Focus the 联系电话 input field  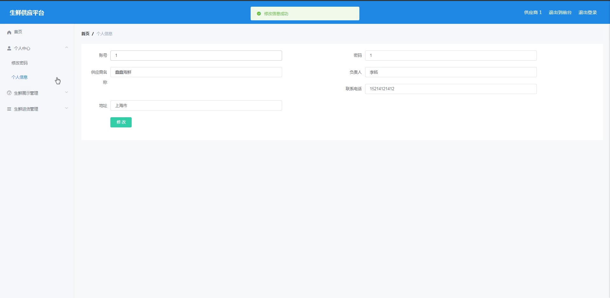click(x=451, y=89)
